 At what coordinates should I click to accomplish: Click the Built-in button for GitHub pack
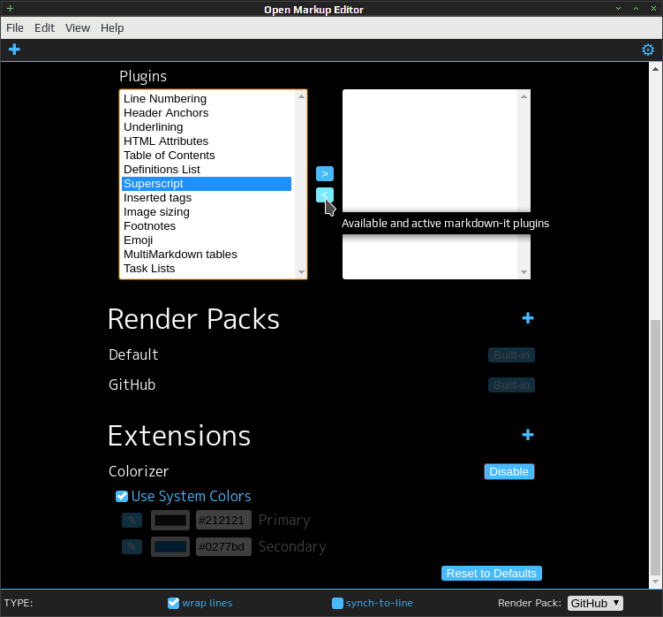(x=512, y=385)
